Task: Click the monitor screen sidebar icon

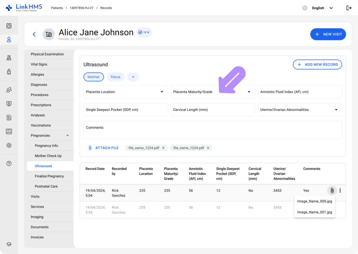Action: click(9, 104)
